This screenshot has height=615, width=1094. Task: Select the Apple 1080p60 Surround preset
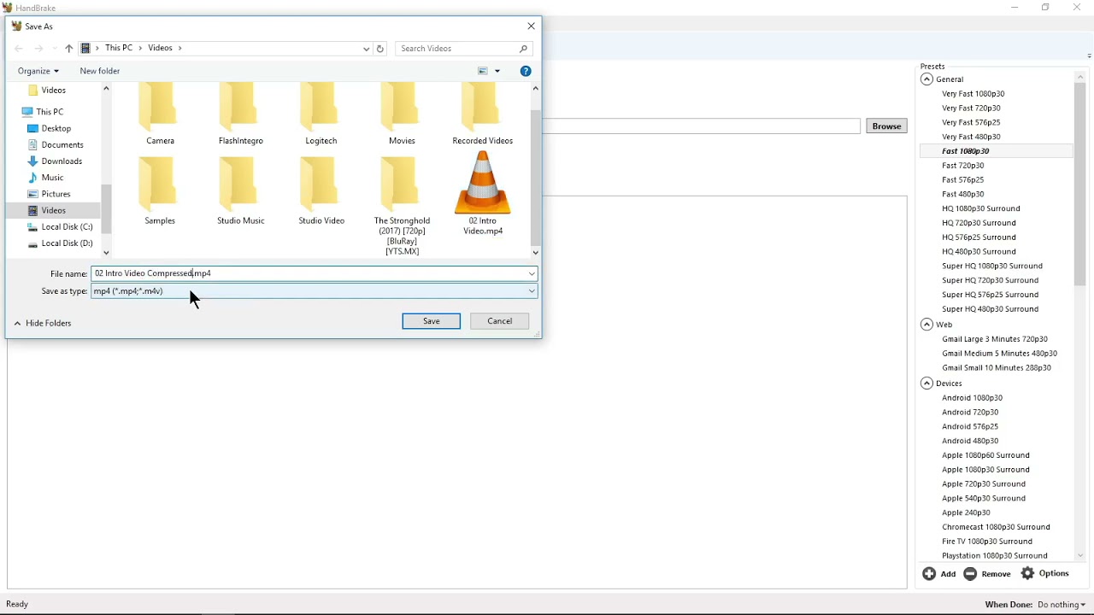985,455
